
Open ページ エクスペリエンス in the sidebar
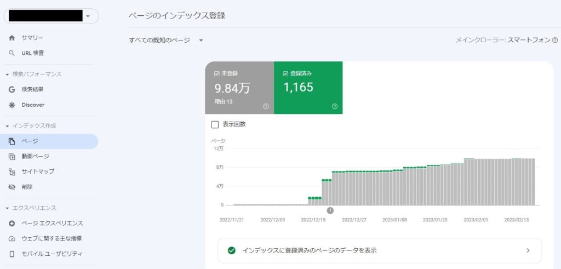coord(52,224)
